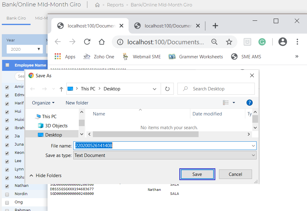Change view with the view icon
This screenshot has width=307, height=211.
pos(226,103)
